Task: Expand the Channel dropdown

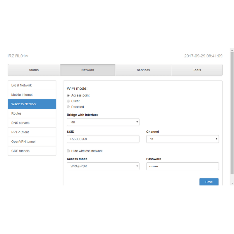Action: [182, 139]
